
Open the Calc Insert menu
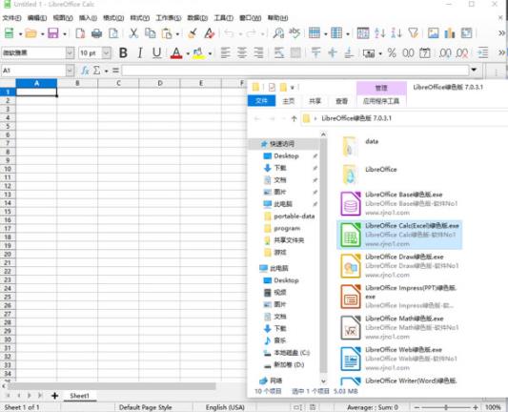click(x=88, y=18)
